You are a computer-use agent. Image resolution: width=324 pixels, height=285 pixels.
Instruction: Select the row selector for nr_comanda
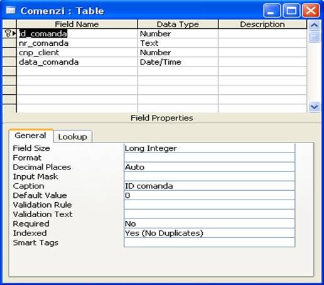tap(9, 43)
